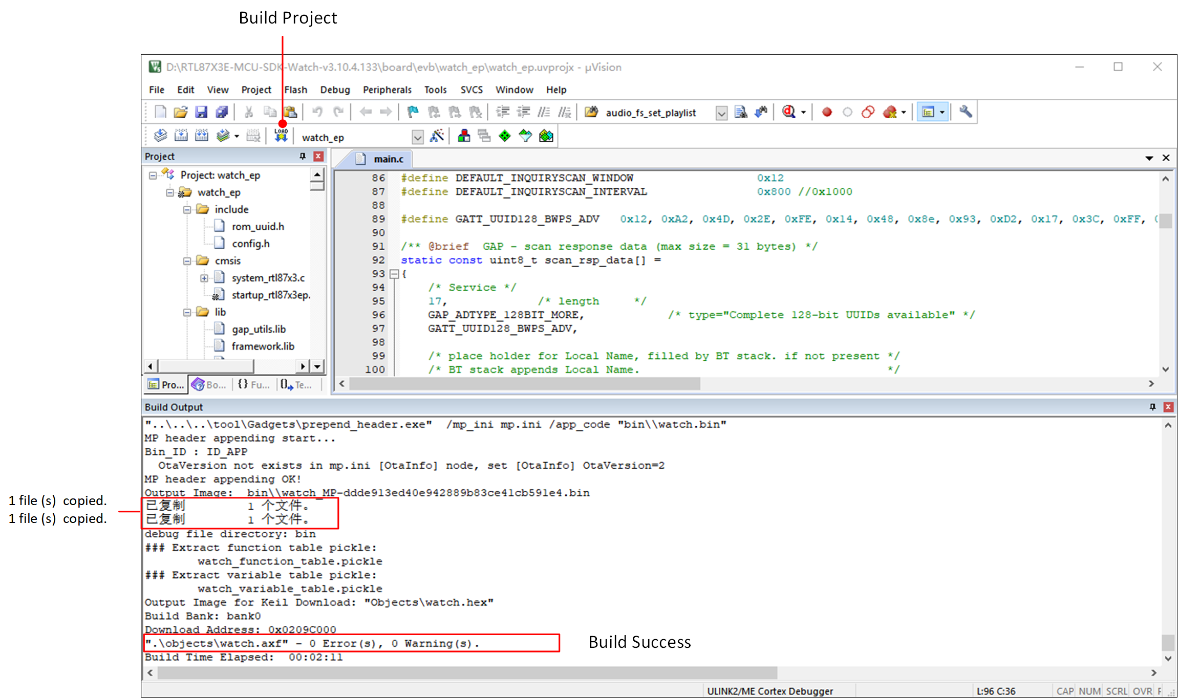This screenshot has width=1178, height=698.
Task: Open Options for Target magic wand
Action: [x=437, y=136]
